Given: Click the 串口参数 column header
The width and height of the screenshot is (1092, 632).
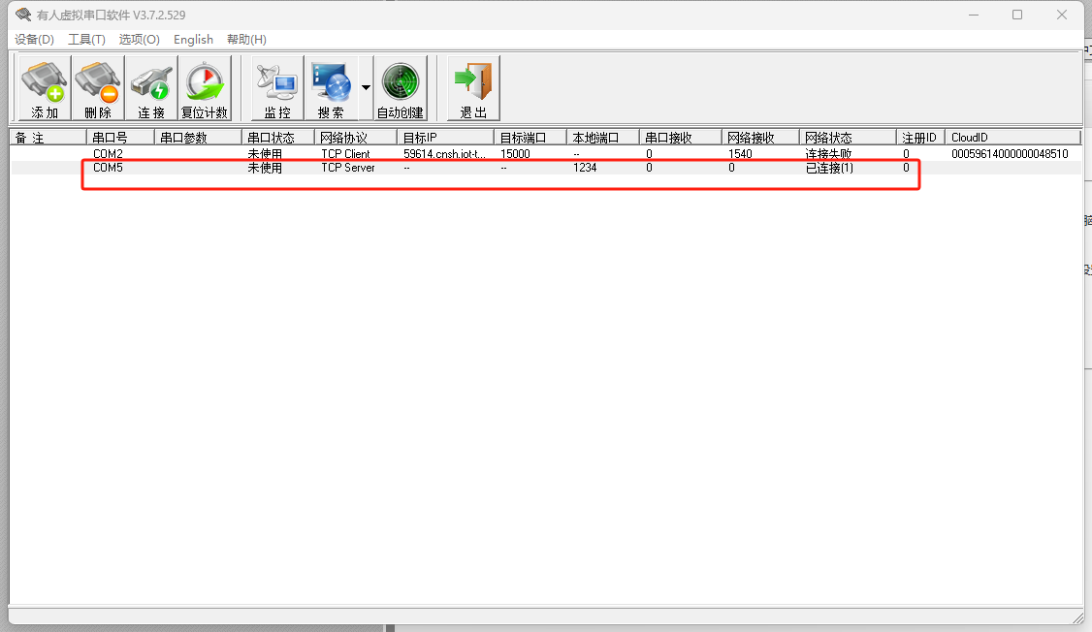Looking at the screenshot, I should [198, 138].
